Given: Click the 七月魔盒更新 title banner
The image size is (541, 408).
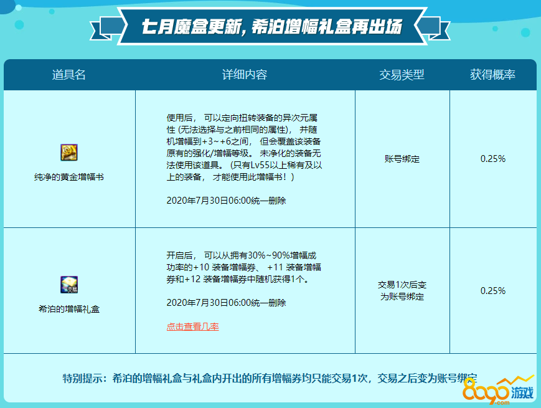Looking at the screenshot, I should (x=270, y=28).
